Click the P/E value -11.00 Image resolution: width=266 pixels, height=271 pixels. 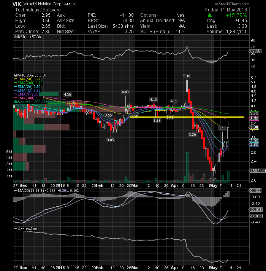[x=127, y=15]
